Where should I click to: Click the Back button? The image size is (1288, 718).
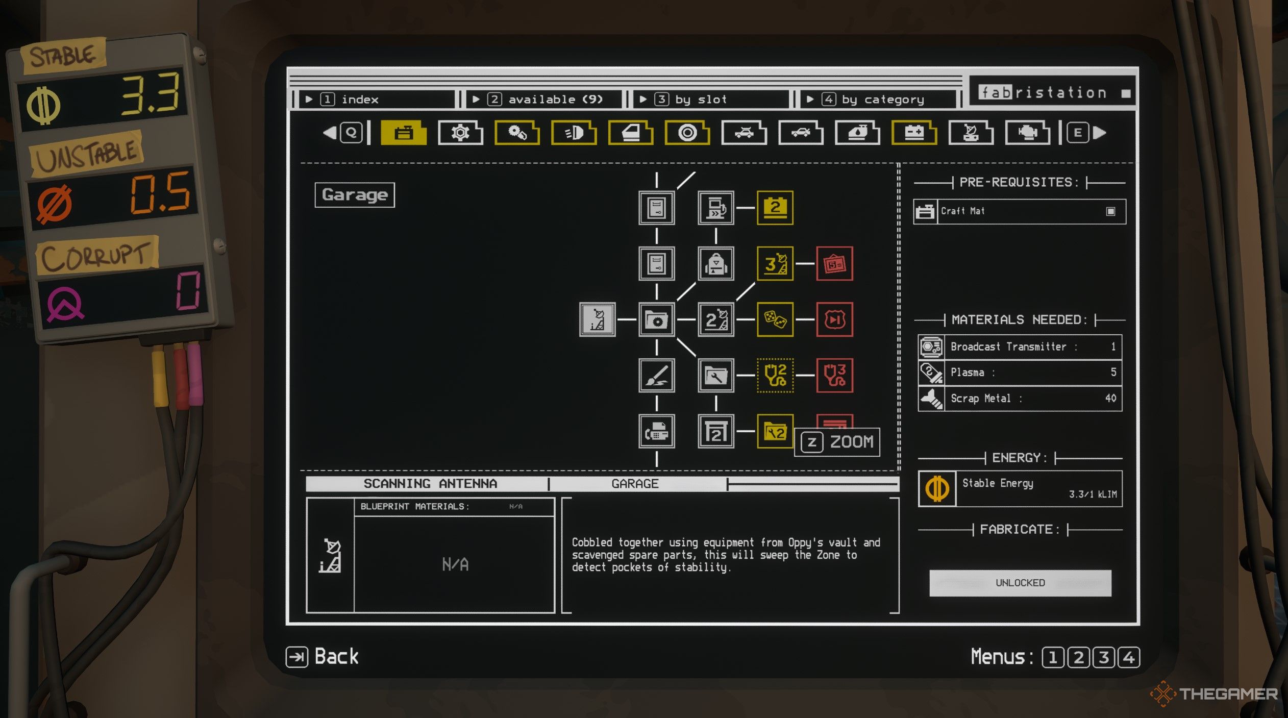click(323, 656)
